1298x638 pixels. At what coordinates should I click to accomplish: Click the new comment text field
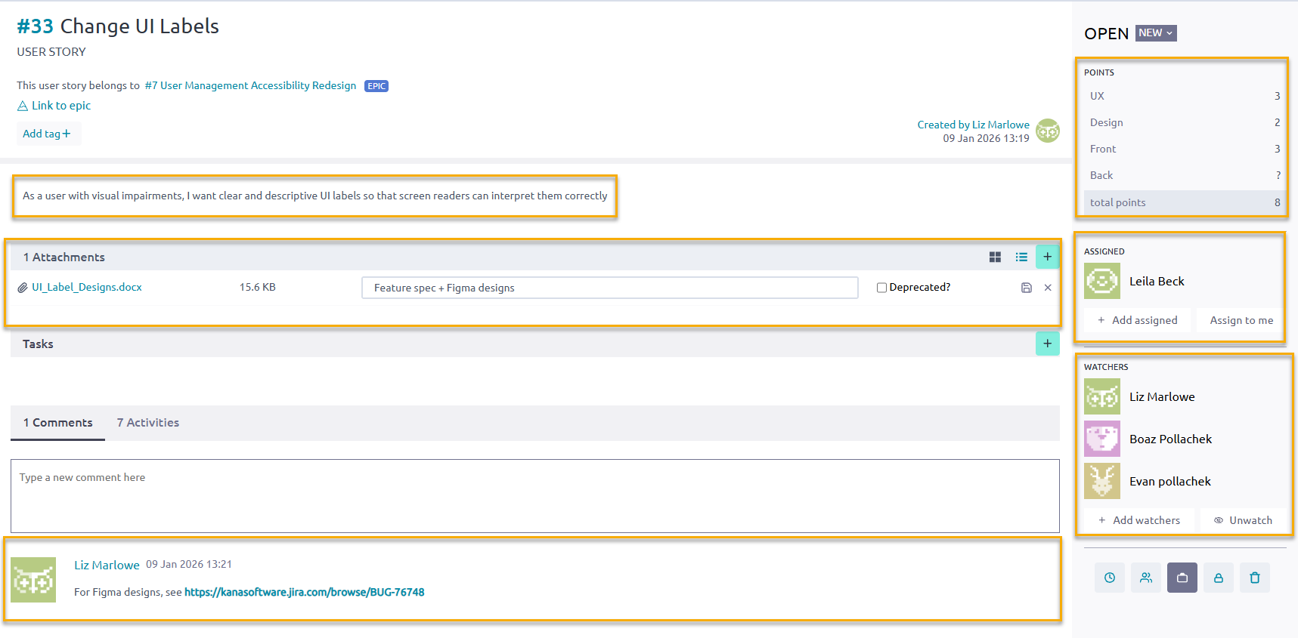pos(534,495)
